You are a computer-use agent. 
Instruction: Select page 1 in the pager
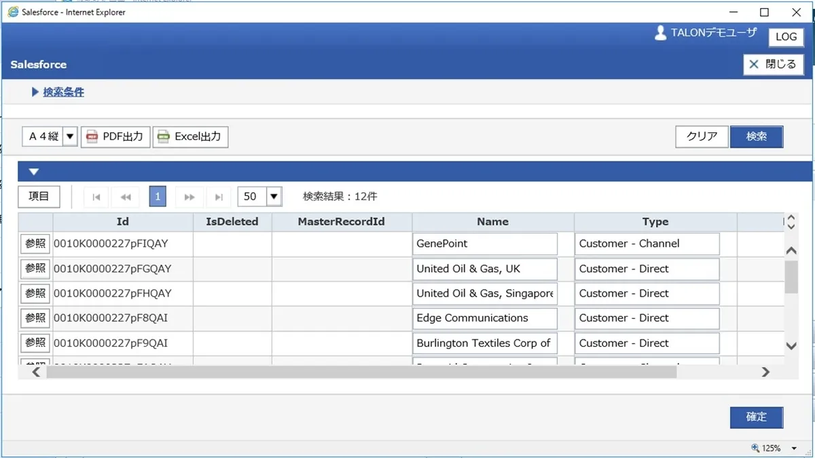[158, 197]
